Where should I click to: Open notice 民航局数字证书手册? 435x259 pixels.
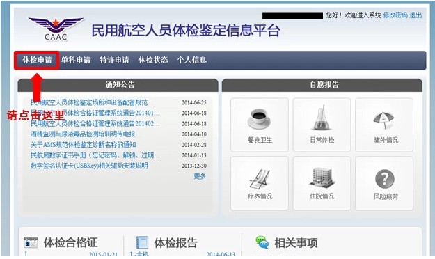(x=95, y=155)
